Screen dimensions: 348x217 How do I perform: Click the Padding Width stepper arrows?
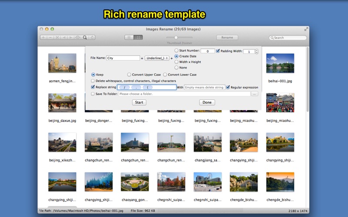coord(257,51)
